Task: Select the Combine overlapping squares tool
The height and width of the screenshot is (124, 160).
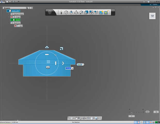Action: [86, 12]
